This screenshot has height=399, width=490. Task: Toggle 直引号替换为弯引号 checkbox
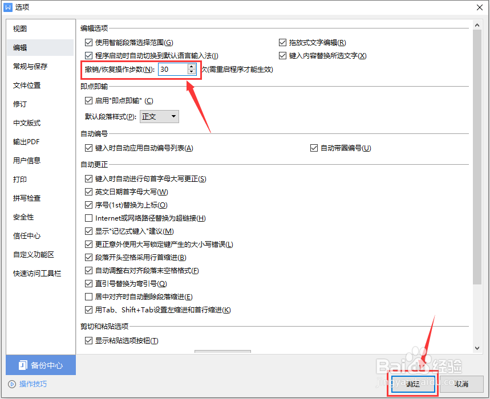pos(89,283)
